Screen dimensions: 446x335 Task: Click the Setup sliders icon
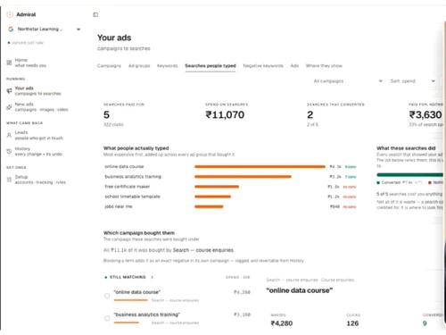(x=9, y=180)
